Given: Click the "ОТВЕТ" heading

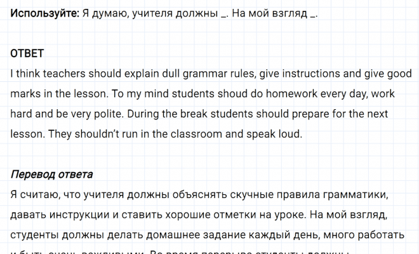Looking at the screenshot, I should [28, 53].
